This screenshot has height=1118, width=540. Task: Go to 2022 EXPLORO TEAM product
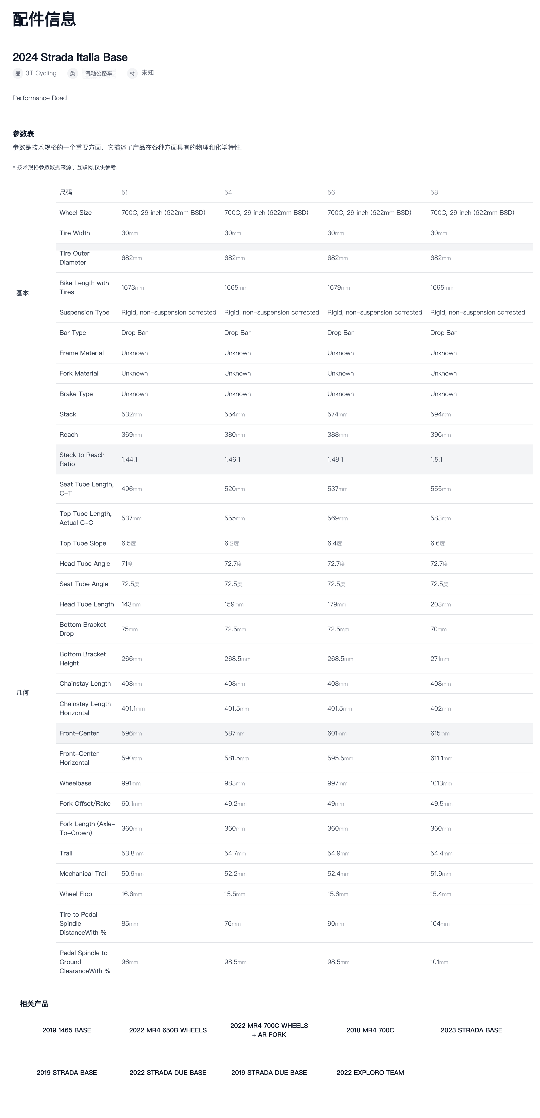click(x=370, y=1072)
